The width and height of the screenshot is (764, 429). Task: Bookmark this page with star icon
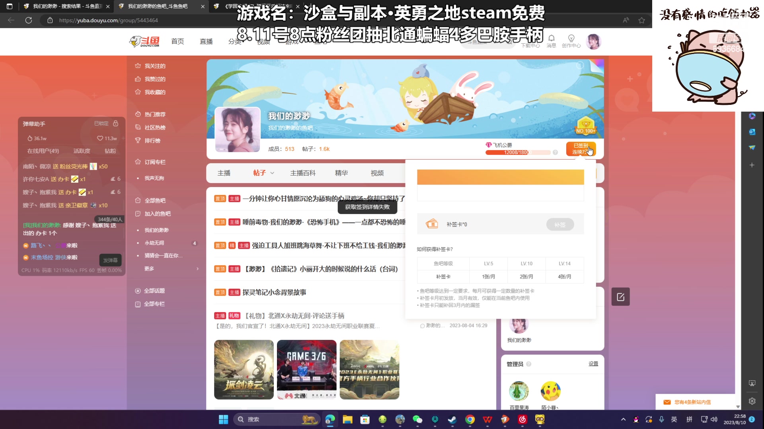tap(641, 20)
